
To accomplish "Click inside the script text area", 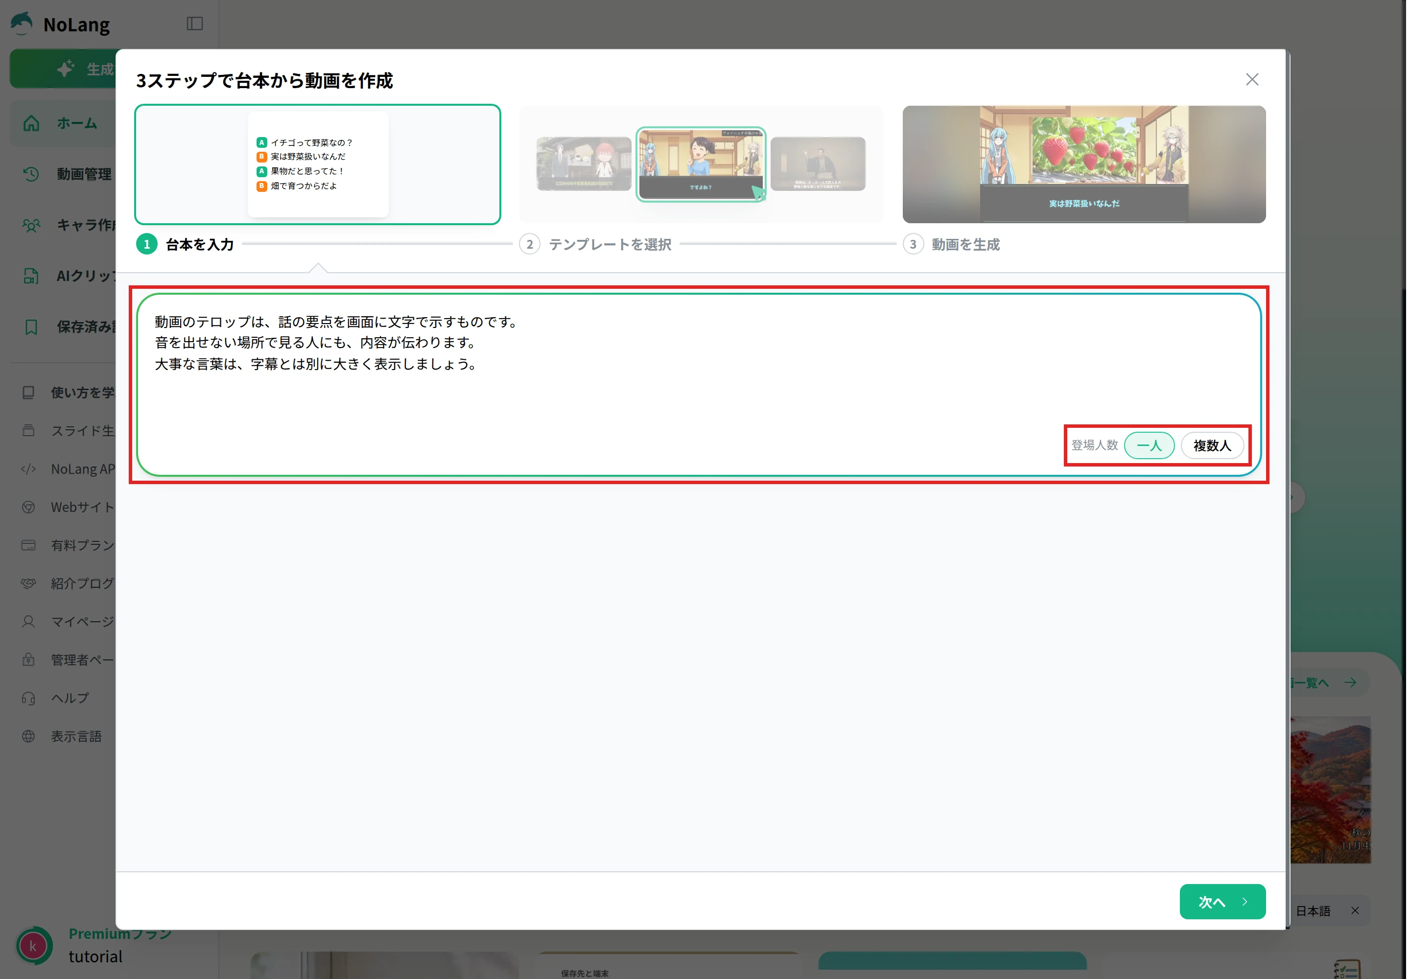I will (698, 385).
